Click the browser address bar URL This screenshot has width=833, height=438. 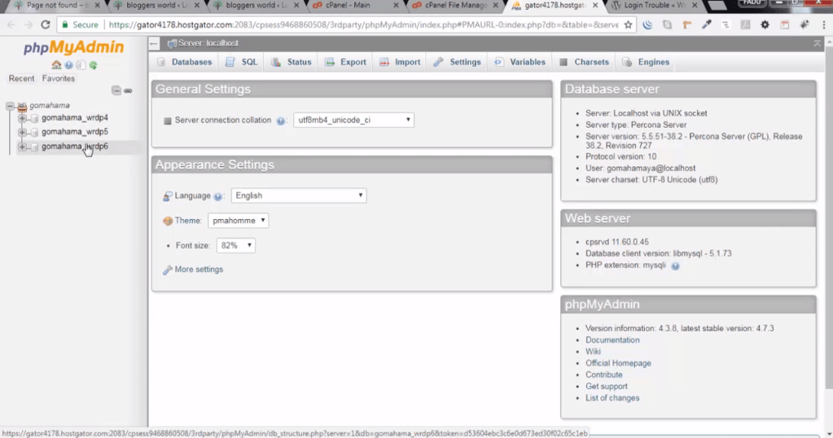363,24
